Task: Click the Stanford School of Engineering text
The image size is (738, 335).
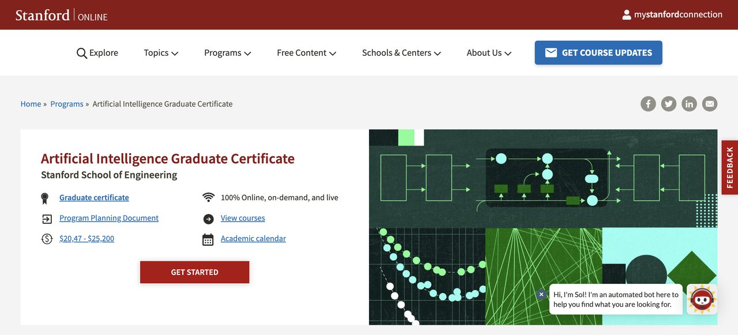Action: [x=109, y=175]
